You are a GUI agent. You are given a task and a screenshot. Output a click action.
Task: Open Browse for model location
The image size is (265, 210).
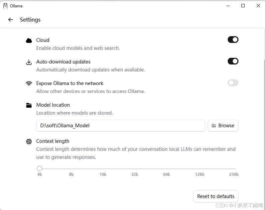[x=223, y=126]
